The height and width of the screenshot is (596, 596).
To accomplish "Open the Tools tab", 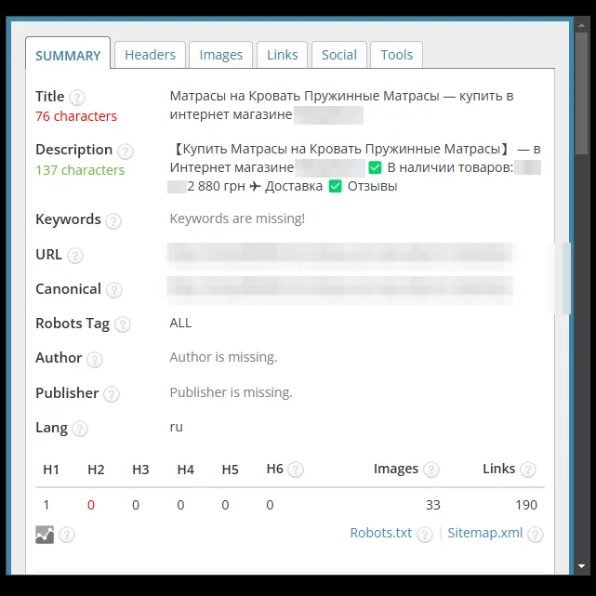I will pyautogui.click(x=396, y=55).
